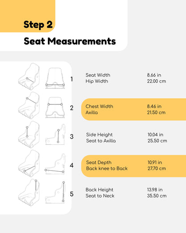Click the highlighted Seat Depth row

click(134, 166)
